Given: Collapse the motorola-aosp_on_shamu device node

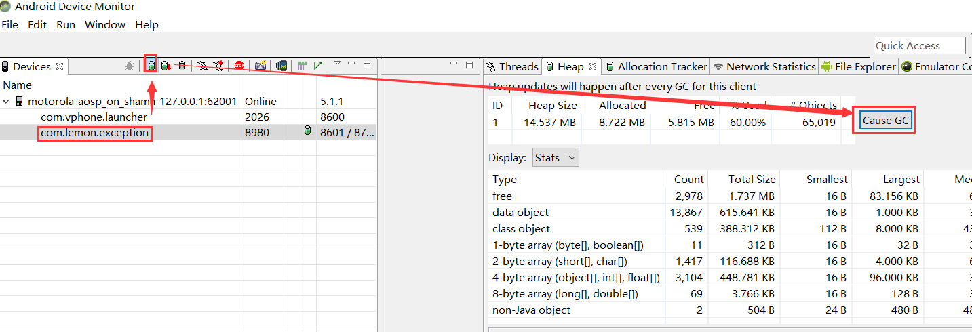Looking at the screenshot, I should [7, 102].
